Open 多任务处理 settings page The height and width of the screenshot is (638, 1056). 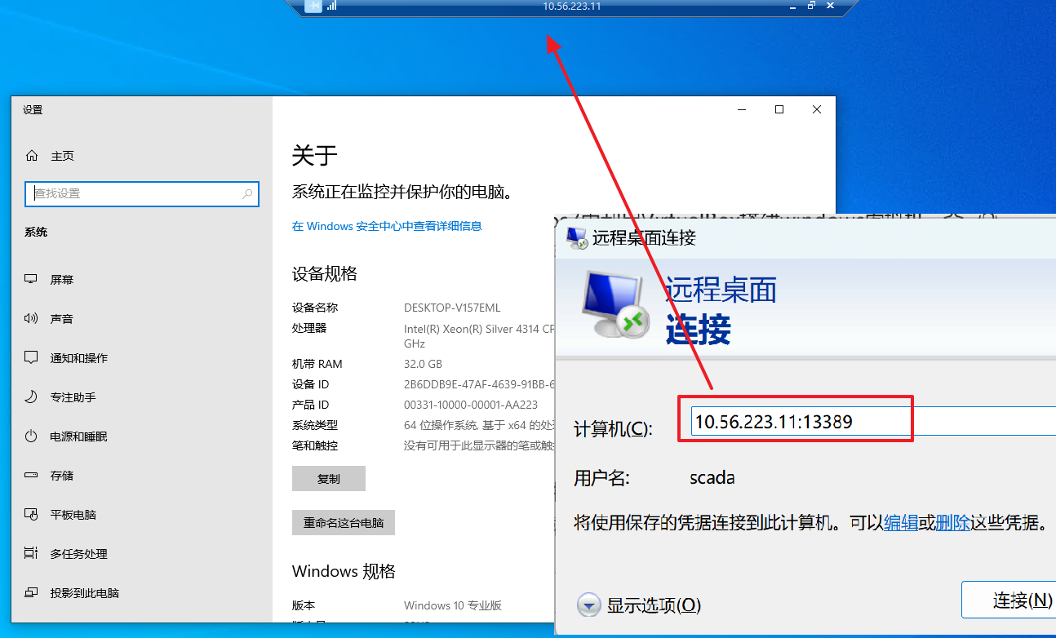pyautogui.click(x=78, y=554)
